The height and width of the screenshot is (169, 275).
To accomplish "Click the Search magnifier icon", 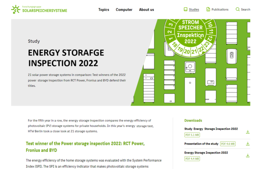I will (x=238, y=10).
